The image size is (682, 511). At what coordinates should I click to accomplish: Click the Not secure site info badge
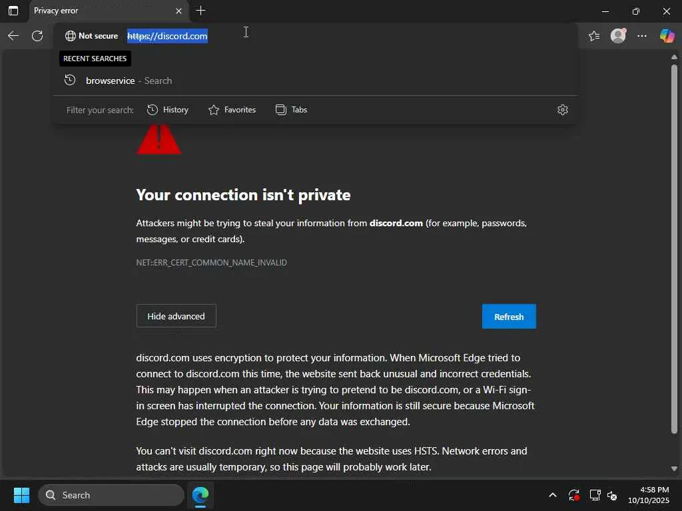pos(91,36)
